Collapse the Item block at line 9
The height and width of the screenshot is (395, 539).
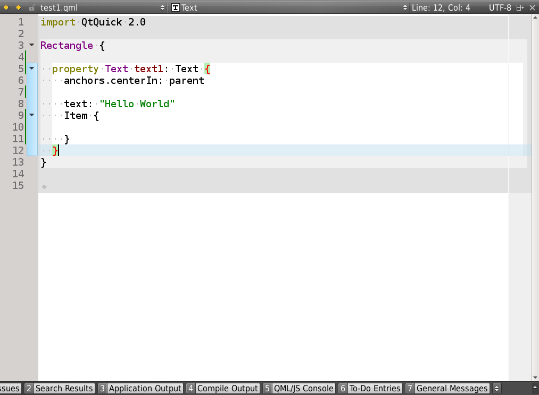coord(32,115)
